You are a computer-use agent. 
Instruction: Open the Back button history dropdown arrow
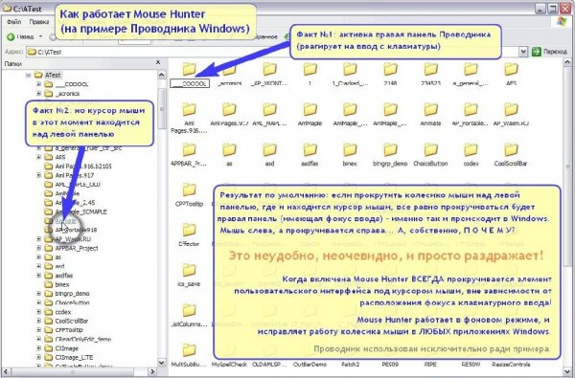[40, 36]
